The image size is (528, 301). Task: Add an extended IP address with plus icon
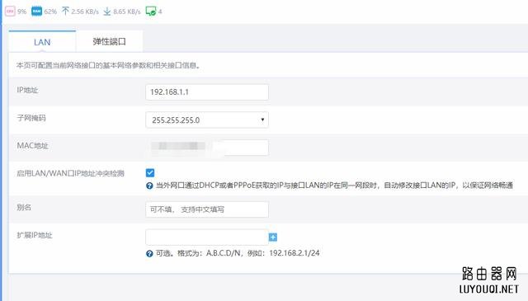pyautogui.click(x=273, y=238)
